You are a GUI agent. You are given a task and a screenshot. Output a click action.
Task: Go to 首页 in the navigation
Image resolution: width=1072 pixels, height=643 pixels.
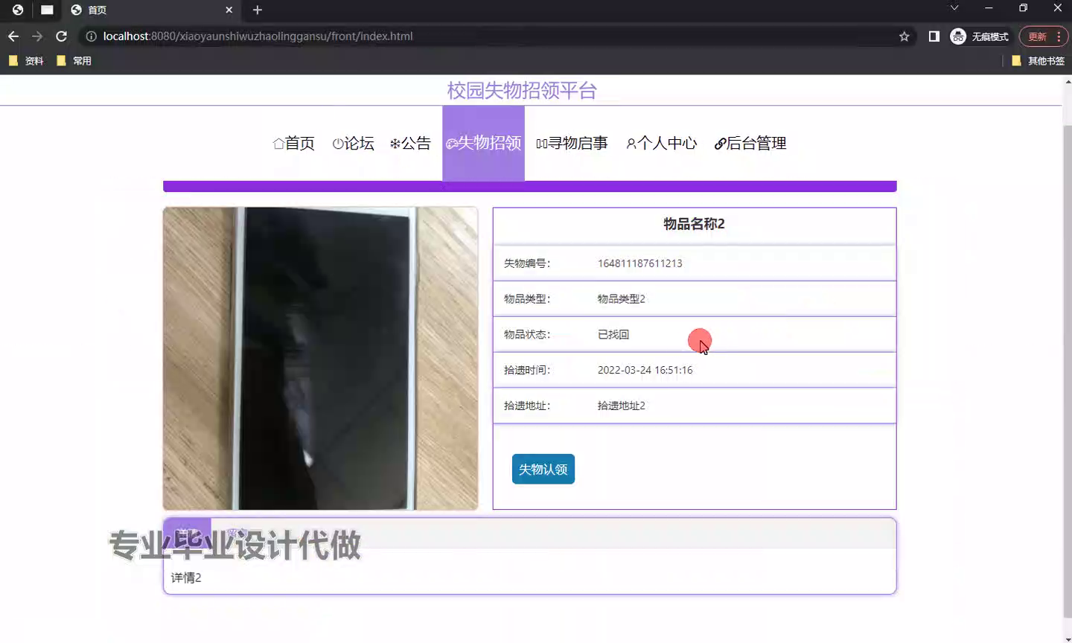(x=294, y=143)
